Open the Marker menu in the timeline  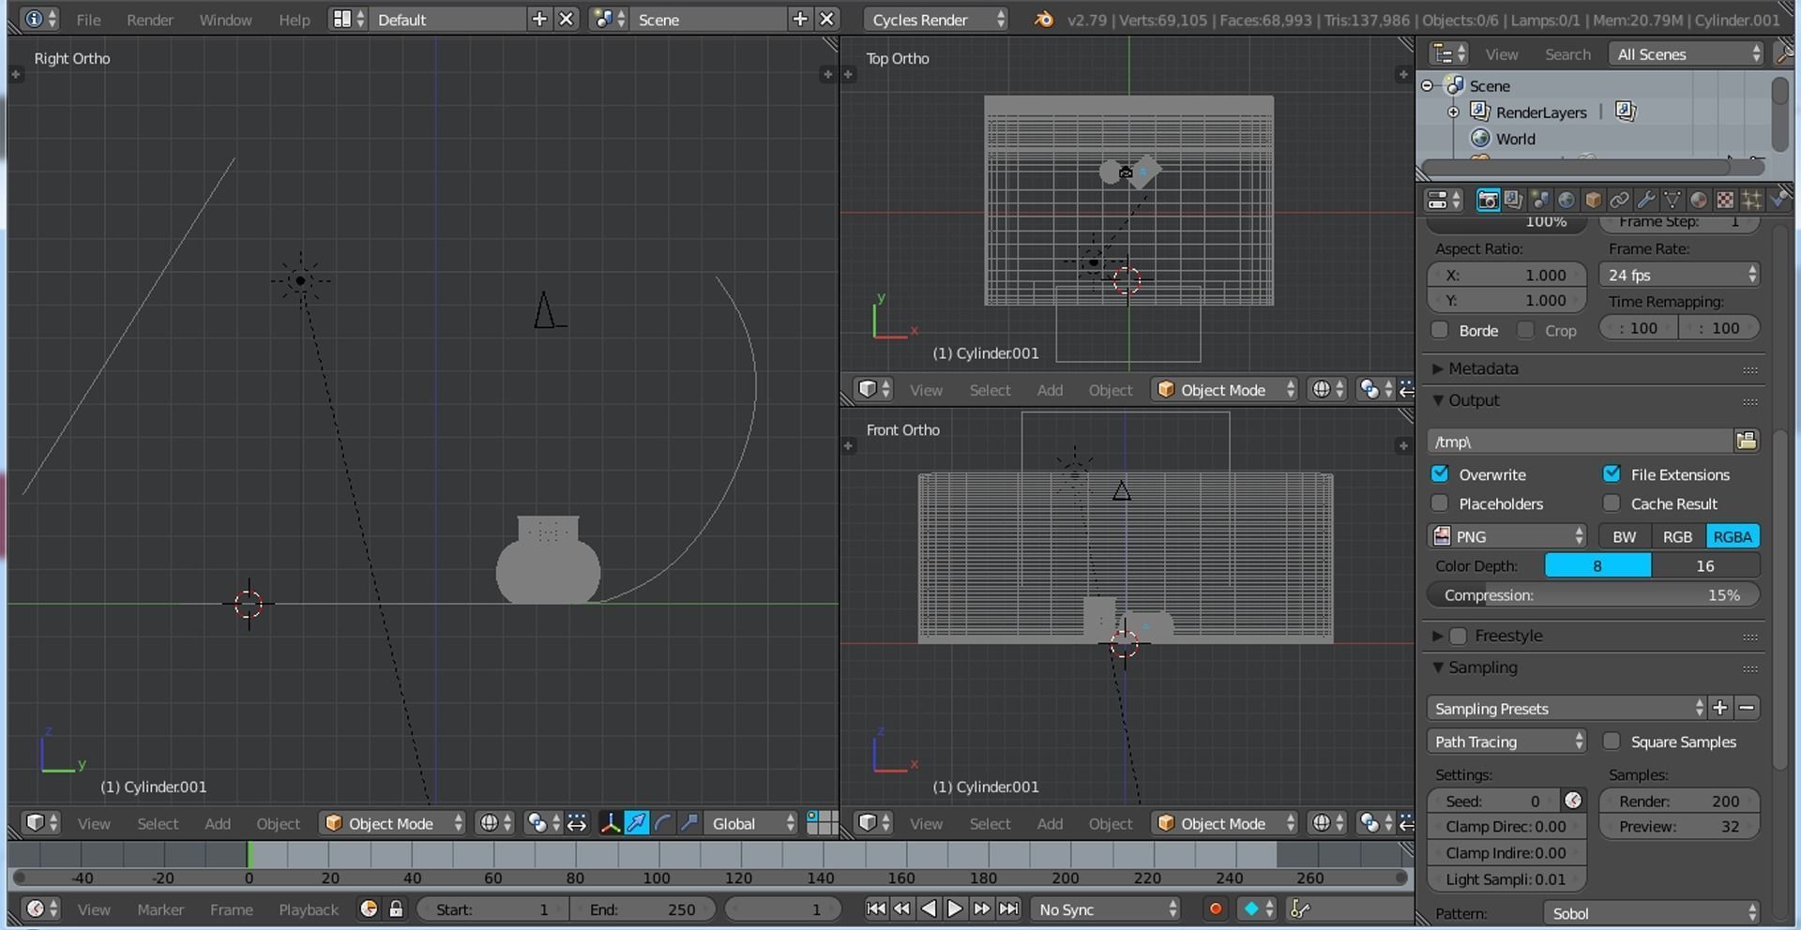pyautogui.click(x=160, y=909)
